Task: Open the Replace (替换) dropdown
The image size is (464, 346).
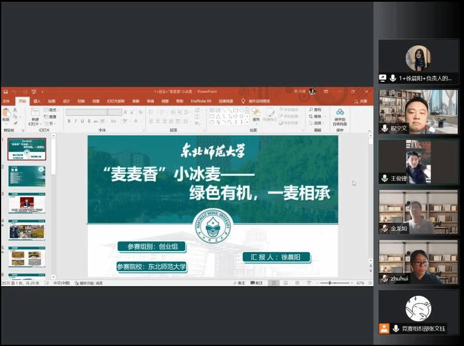Action: point(316,116)
